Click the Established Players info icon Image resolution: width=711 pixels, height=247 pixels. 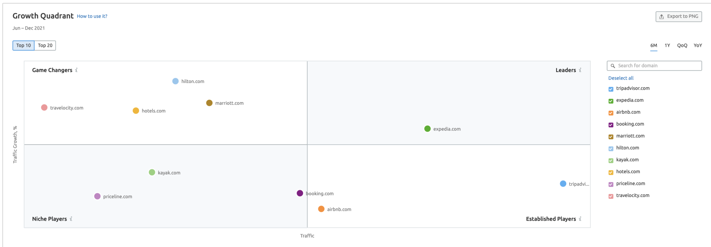[580, 219]
